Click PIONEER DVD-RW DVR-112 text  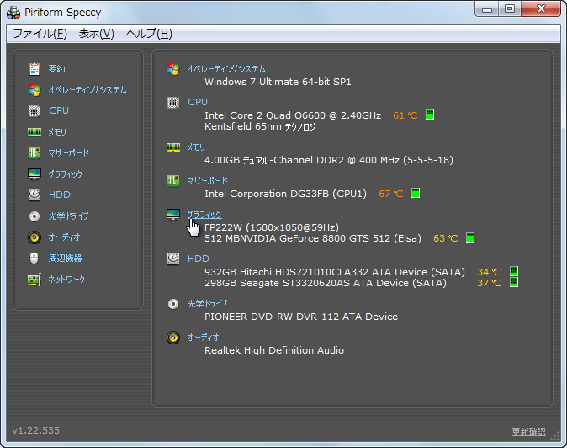301,317
